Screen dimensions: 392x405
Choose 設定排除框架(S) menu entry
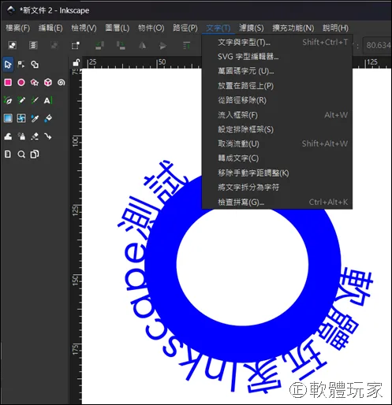[277, 129]
